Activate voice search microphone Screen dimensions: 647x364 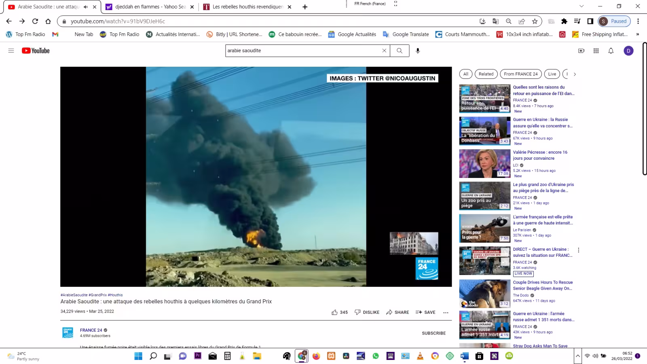click(418, 51)
